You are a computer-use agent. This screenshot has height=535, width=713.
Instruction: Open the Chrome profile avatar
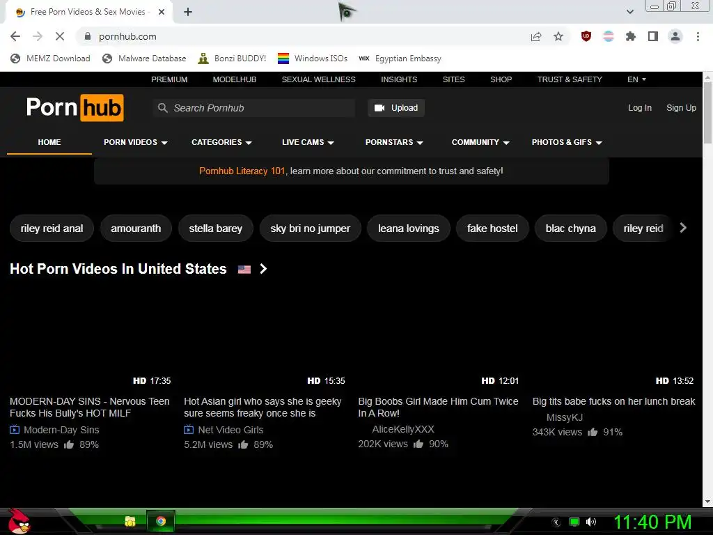[675, 36]
